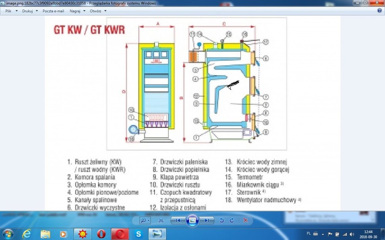385x240 pixels.
Task: Start the slideshow from the center toolbar
Action: click(x=191, y=220)
